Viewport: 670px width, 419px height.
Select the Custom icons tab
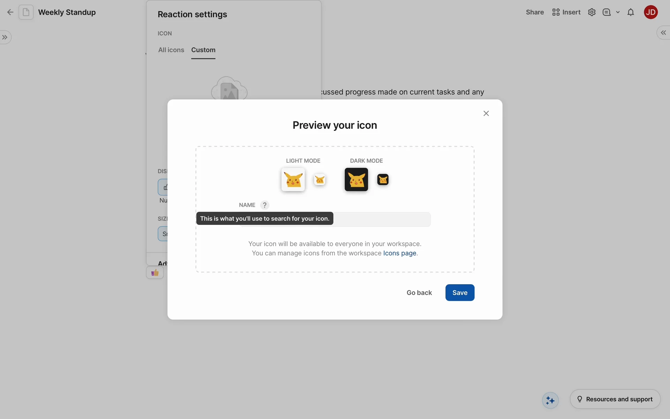pyautogui.click(x=203, y=50)
